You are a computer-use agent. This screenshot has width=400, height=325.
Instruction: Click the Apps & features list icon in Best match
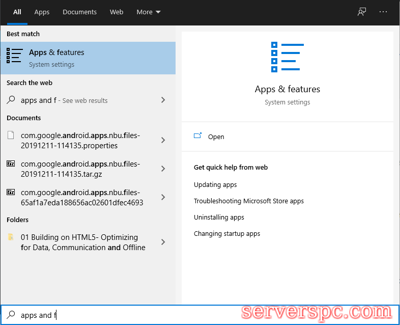14,57
